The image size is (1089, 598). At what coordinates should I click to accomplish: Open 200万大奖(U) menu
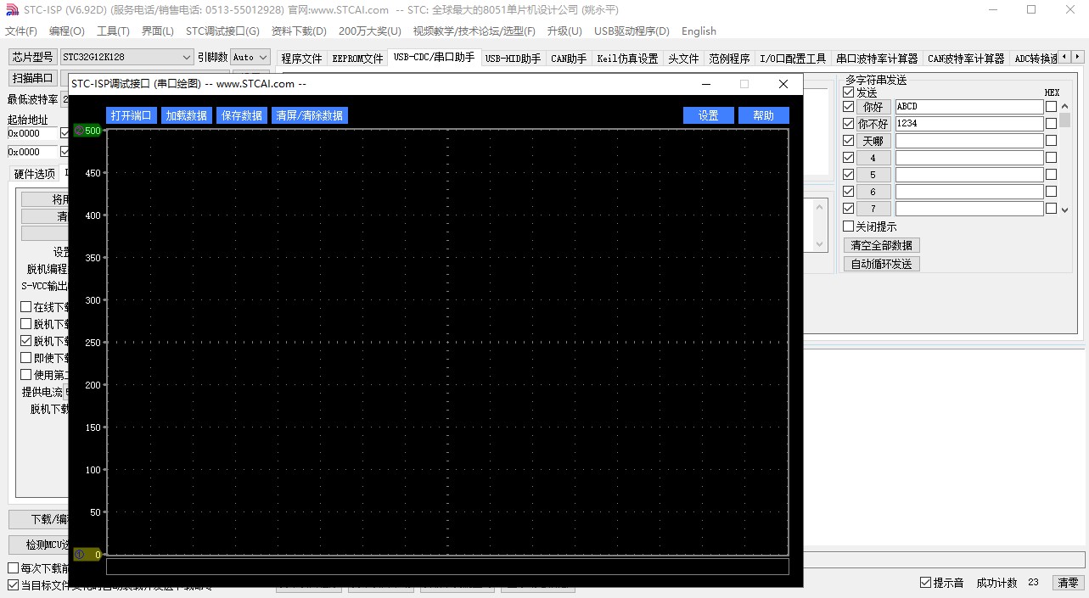tap(369, 31)
